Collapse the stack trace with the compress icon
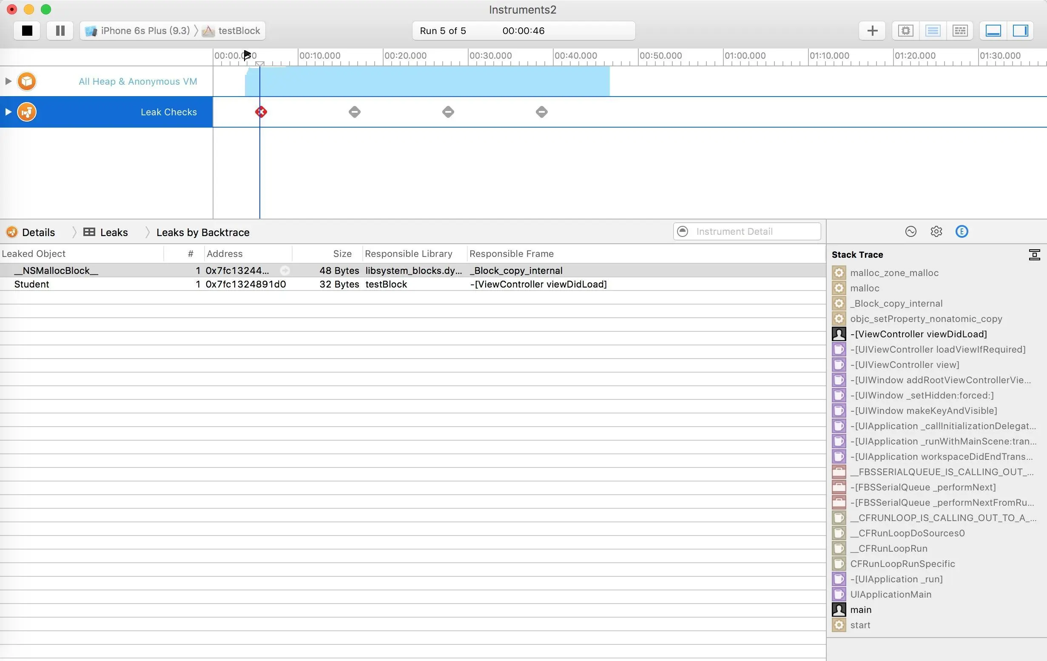 pos(1034,255)
